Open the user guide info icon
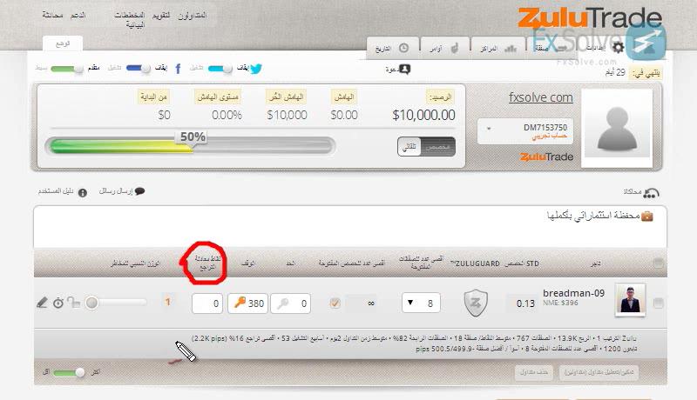This screenshot has width=697, height=400. [x=83, y=192]
